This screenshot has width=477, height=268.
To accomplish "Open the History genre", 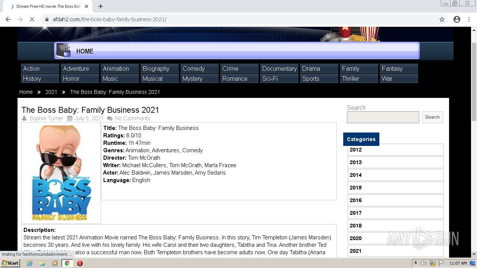I will pos(40,79).
